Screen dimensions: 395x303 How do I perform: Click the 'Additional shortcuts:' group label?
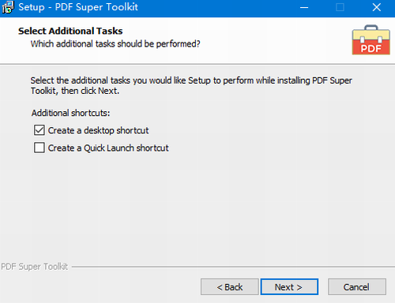70,113
